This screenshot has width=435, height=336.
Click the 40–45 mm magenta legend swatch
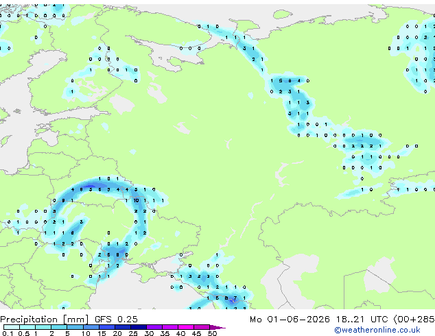click(x=186, y=327)
